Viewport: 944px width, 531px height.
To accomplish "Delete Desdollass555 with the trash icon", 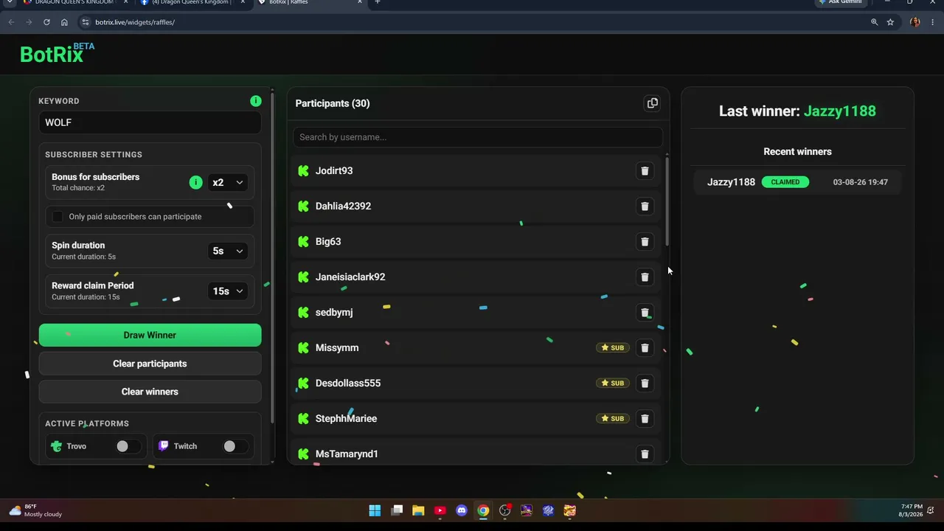I will click(x=645, y=383).
